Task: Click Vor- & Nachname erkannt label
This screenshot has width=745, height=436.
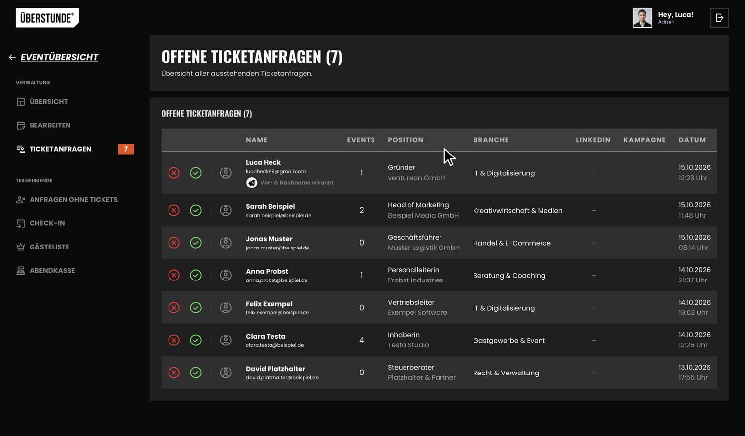Action: [297, 183]
